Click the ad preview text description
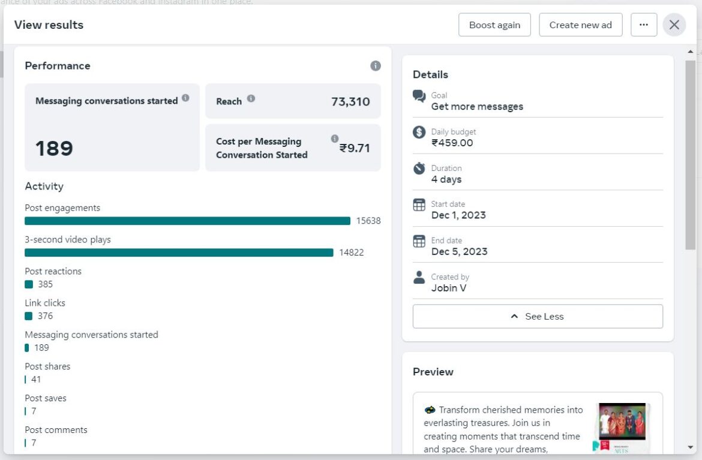 click(x=503, y=429)
